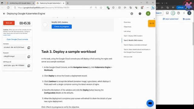The width and height of the screenshot is (194, 109).
Task: Jump to Lab setup in lab outline
Action: point(127,31)
